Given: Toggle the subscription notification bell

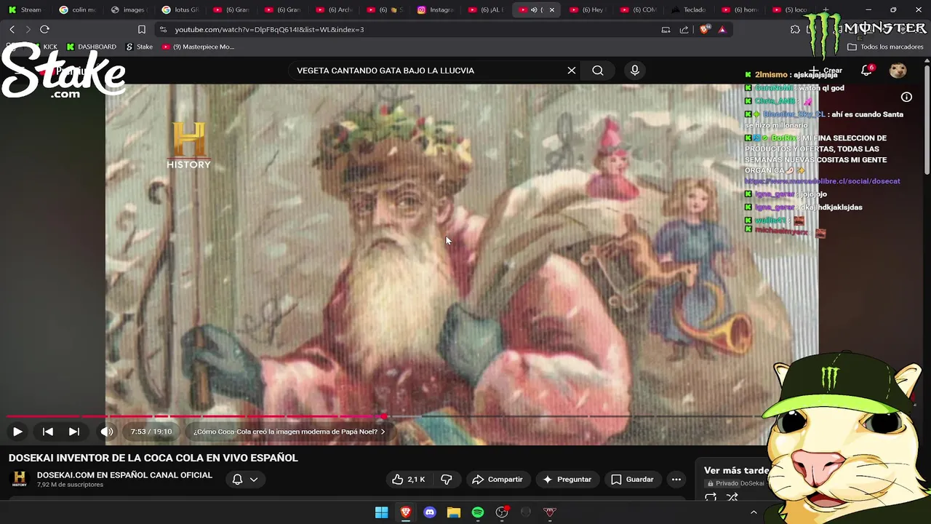Looking at the screenshot, I should click(x=237, y=480).
